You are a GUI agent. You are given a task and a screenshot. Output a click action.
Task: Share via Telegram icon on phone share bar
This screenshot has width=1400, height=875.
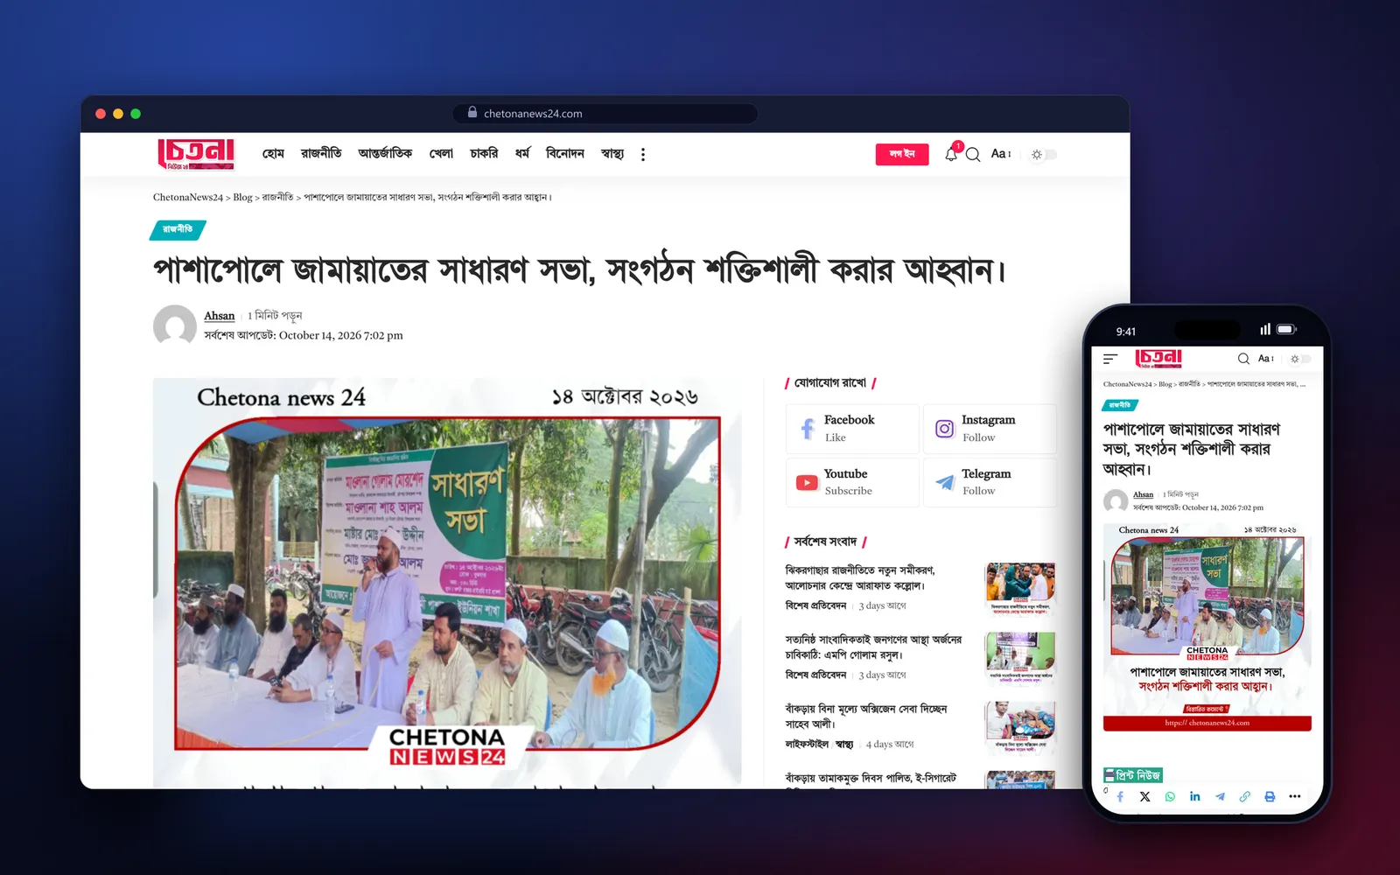click(1220, 796)
